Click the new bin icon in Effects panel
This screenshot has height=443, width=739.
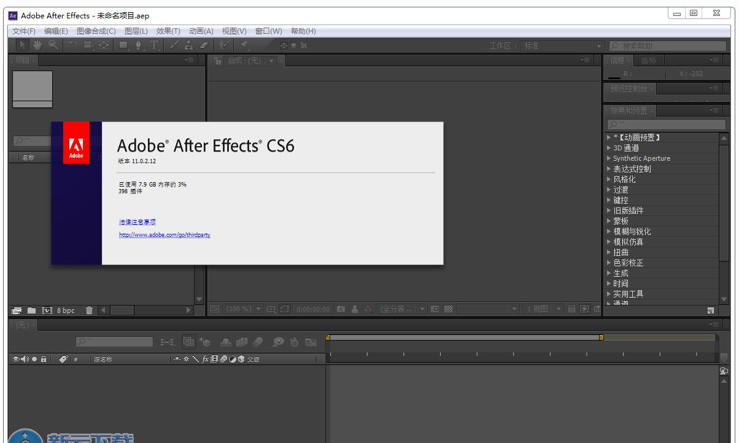click(710, 310)
